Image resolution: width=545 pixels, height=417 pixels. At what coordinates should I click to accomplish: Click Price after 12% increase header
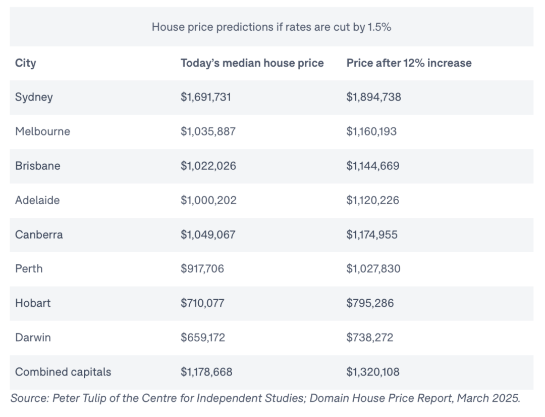[x=409, y=63]
